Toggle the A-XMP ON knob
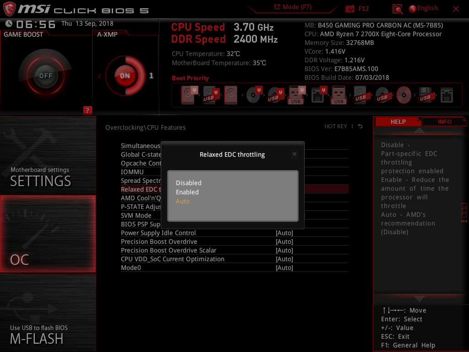Image resolution: width=469 pixels, height=352 pixels. click(125, 76)
